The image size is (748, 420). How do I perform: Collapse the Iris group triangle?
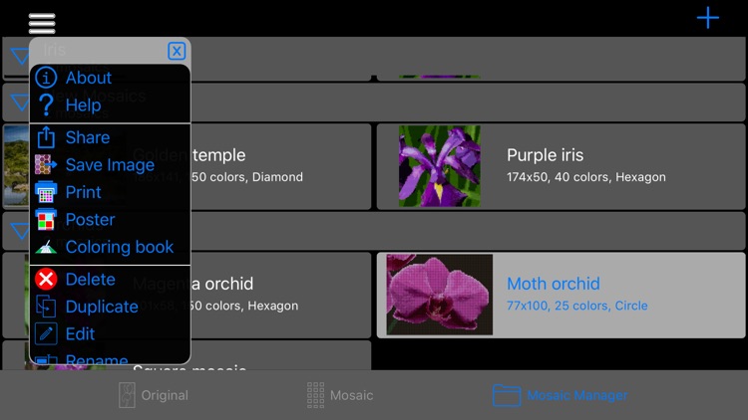pos(20,56)
